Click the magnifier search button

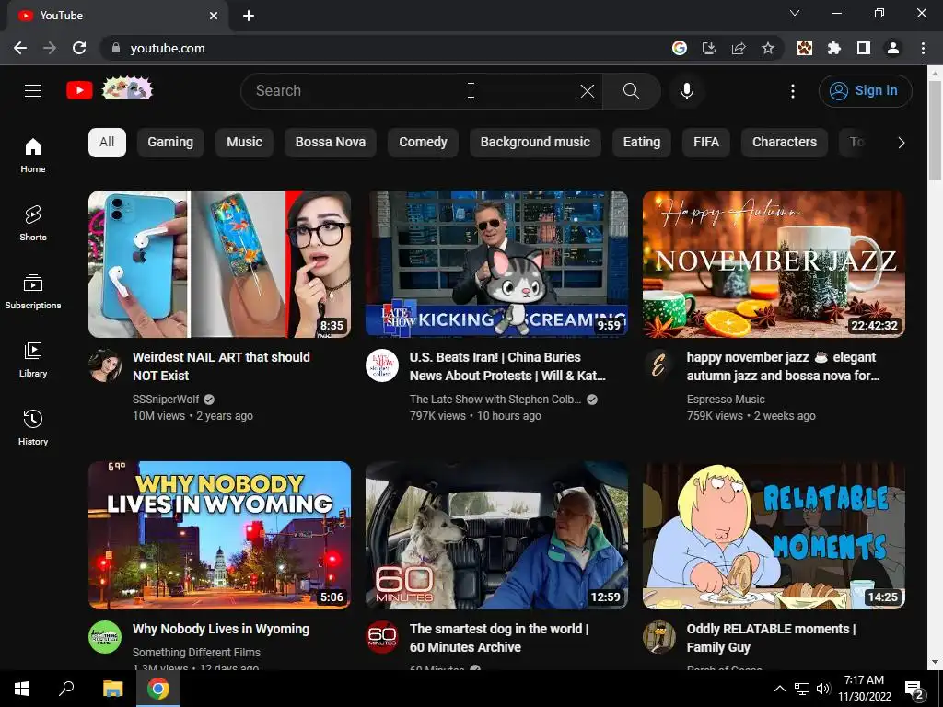(632, 91)
